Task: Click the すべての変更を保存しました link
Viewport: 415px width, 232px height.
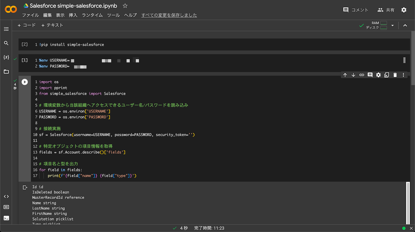Action: pos(169,15)
